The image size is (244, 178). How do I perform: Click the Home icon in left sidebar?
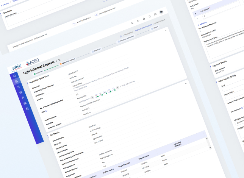[x=15, y=76]
